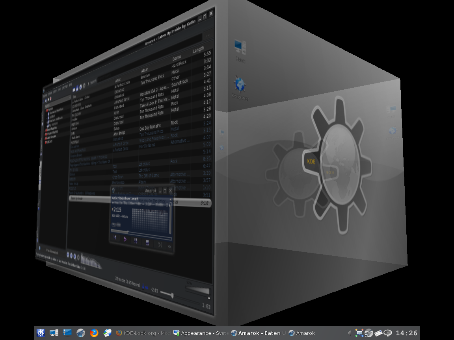This screenshot has height=340, width=454.
Task: Sort playlist by the Length column header
Action: 199,50
